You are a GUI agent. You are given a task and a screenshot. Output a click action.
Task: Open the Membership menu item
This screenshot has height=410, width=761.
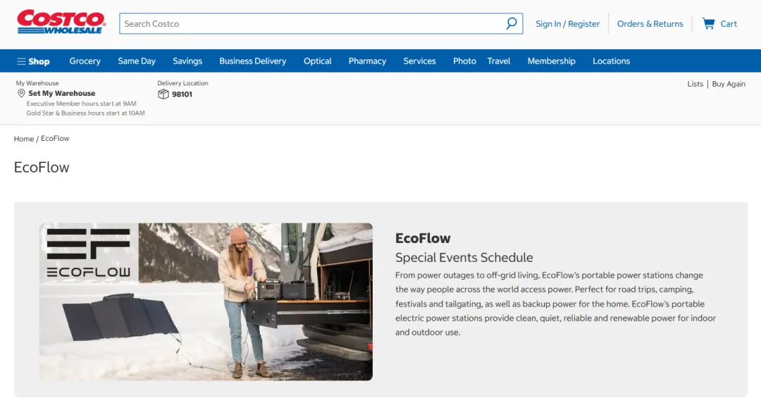click(551, 61)
